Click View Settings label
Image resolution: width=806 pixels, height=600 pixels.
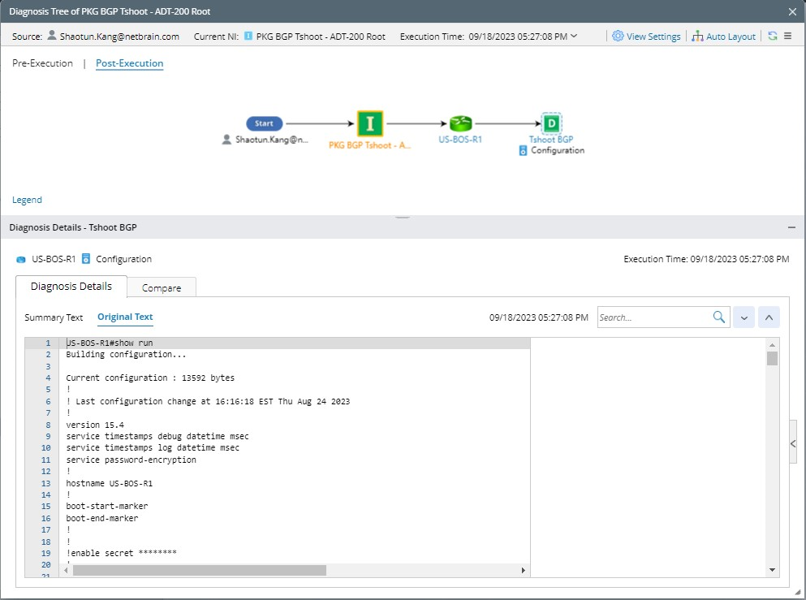pos(653,37)
